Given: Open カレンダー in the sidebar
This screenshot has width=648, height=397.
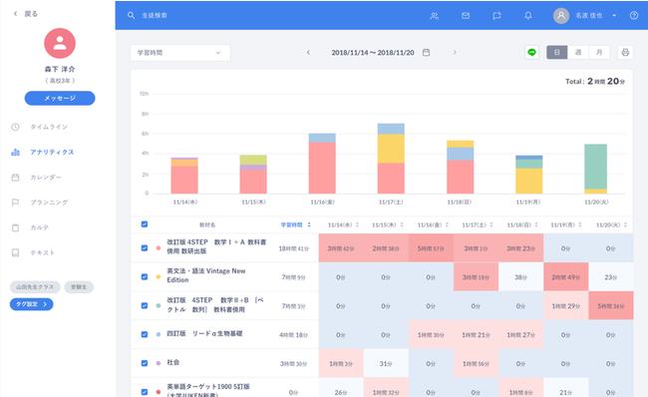Looking at the screenshot, I should pos(46,178).
